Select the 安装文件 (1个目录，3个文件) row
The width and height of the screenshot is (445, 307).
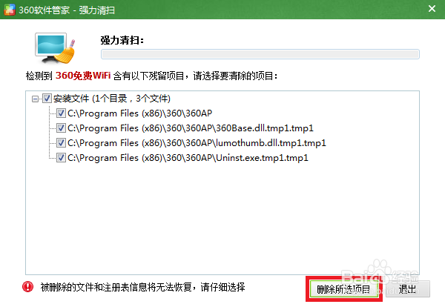point(112,99)
